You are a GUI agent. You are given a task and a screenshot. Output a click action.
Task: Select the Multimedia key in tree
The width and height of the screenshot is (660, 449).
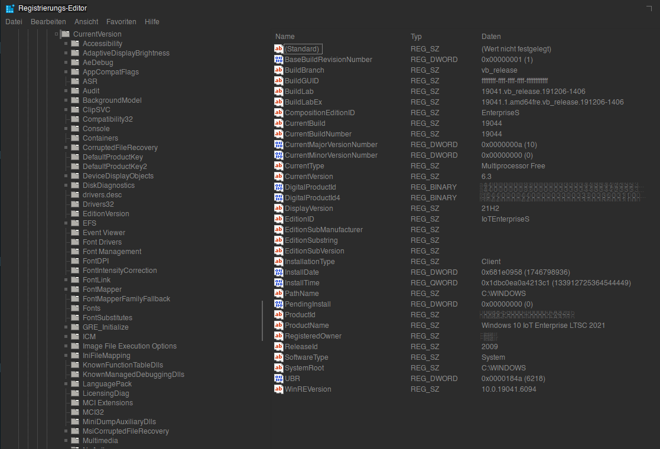[x=100, y=441]
